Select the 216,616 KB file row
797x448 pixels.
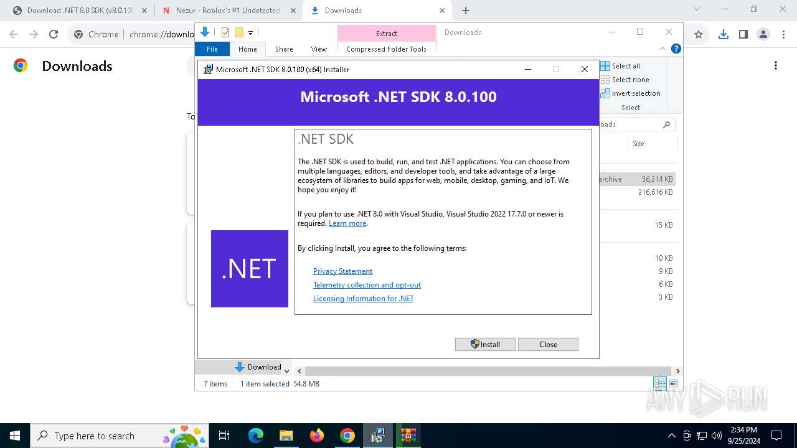638,192
